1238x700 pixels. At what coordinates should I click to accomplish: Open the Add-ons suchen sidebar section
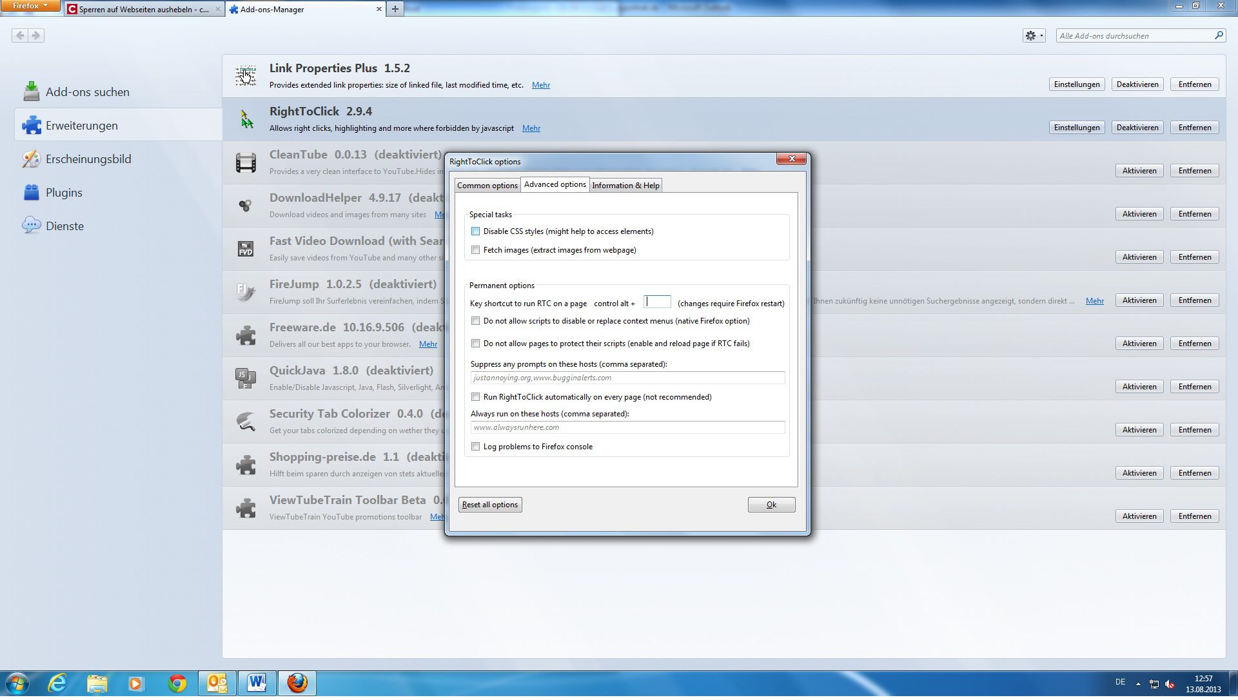(x=87, y=92)
